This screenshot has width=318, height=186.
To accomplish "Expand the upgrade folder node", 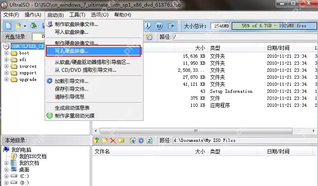I will [6, 79].
